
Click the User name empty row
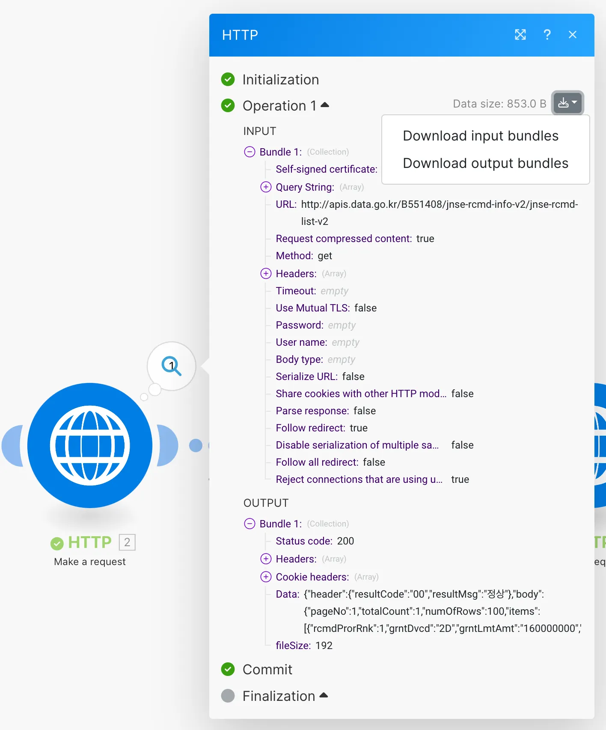click(318, 342)
